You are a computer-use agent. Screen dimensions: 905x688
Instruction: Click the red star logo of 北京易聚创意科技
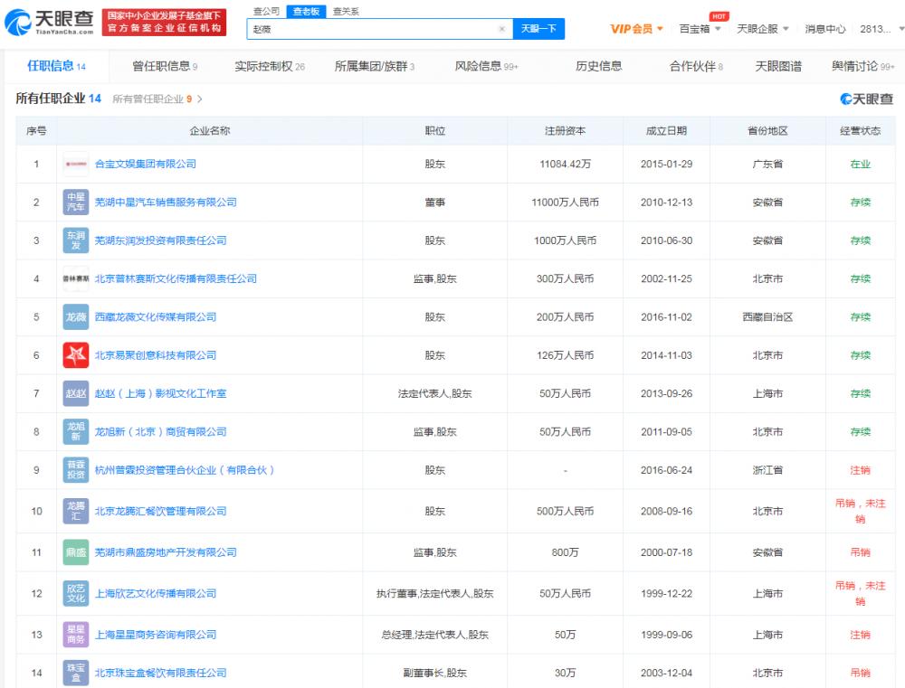76,354
